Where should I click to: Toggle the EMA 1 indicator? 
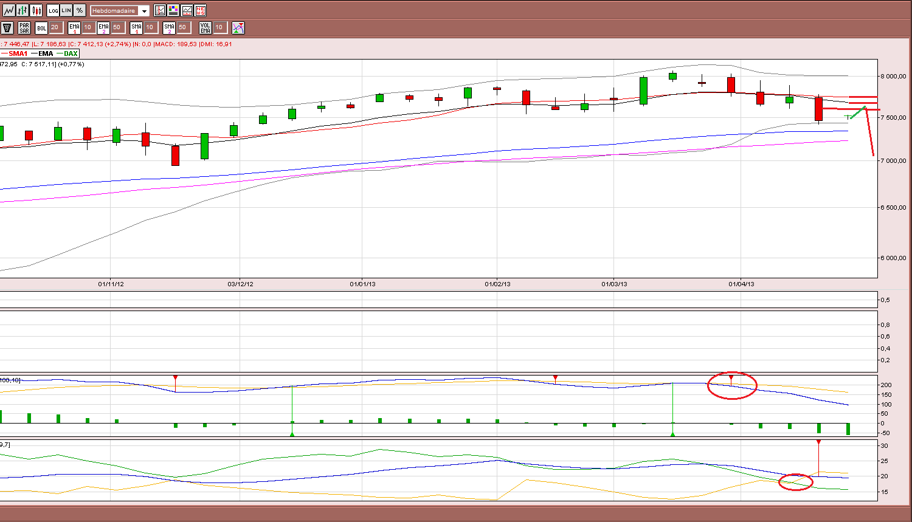tap(74, 27)
